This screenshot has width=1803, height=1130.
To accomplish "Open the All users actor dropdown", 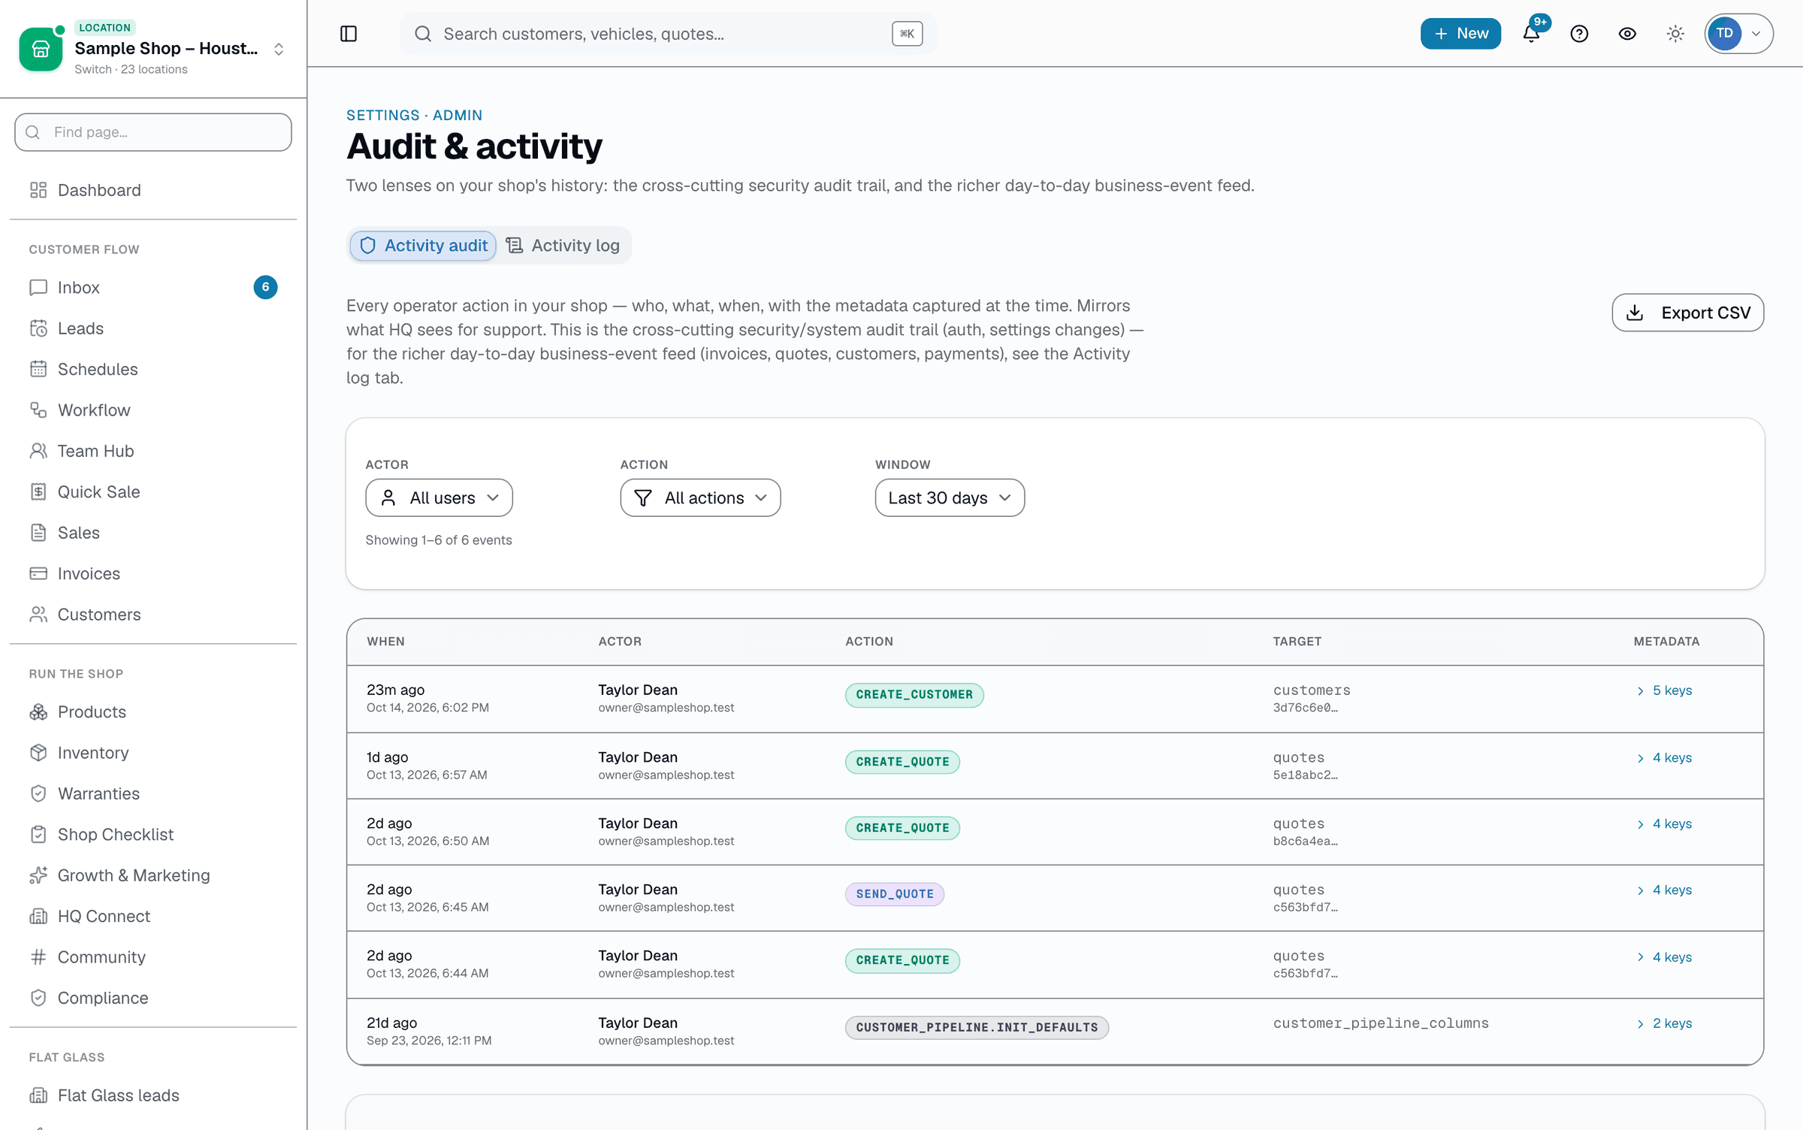I will [439, 498].
